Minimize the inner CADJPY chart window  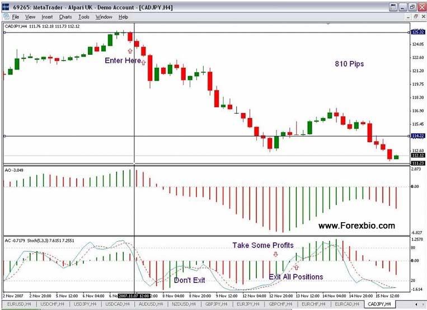coord(408,17)
